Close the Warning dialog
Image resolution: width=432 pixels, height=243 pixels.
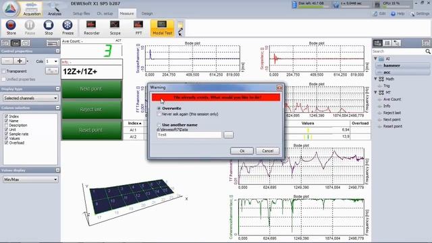pos(279,88)
